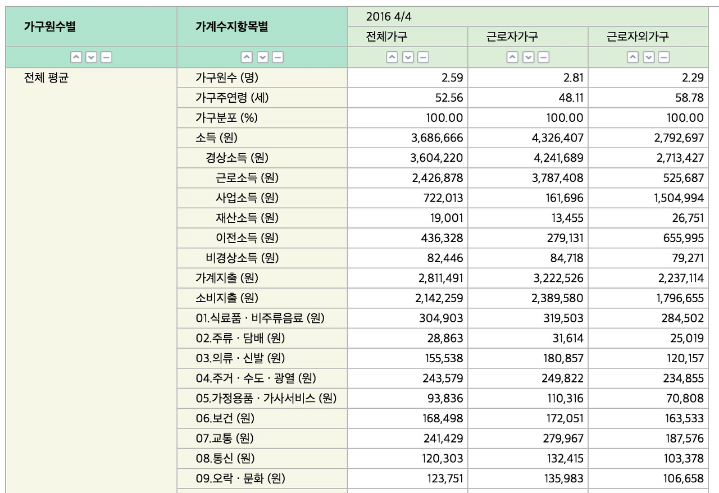The height and width of the screenshot is (493, 719).
Task: Click the 가구원수별 column header
Action: [x=91, y=26]
